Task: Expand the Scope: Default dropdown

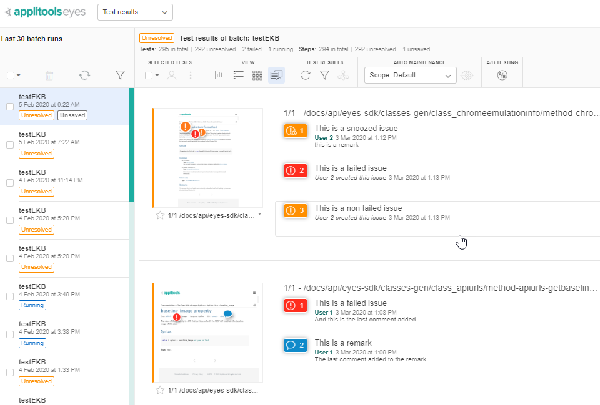Action: click(410, 76)
